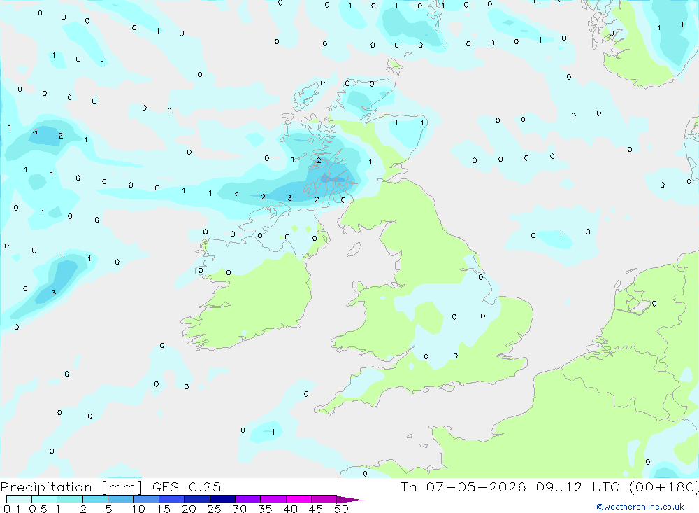Click the 'GFS 0.25' model label
Screen dimensions: 699x513
[x=187, y=486]
